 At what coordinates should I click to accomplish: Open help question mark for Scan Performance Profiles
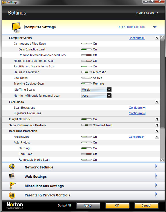pyautogui.click(x=157, y=125)
